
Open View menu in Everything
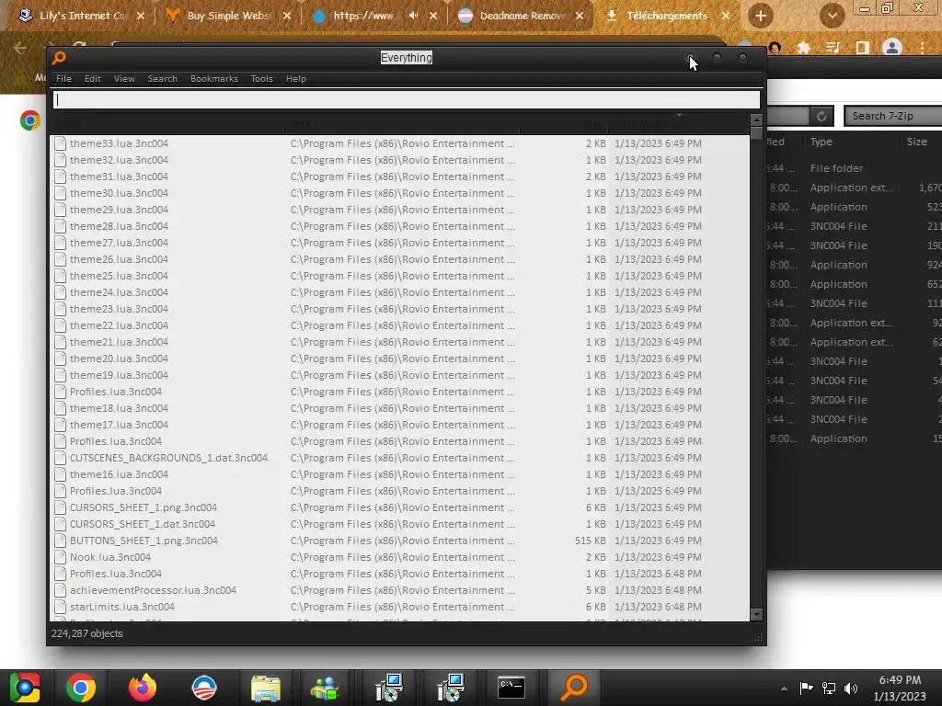tap(124, 79)
